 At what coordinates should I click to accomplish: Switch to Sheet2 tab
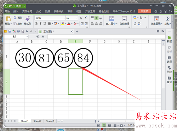[x=37, y=121]
